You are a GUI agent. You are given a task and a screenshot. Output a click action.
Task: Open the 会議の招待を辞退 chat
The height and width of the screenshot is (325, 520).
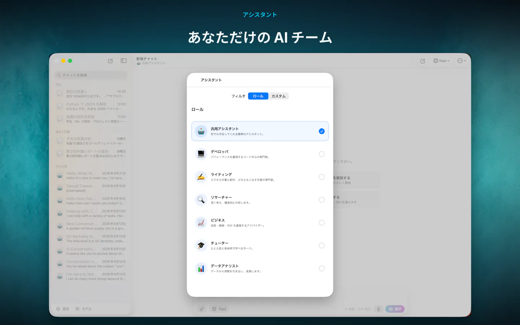[x=91, y=119]
